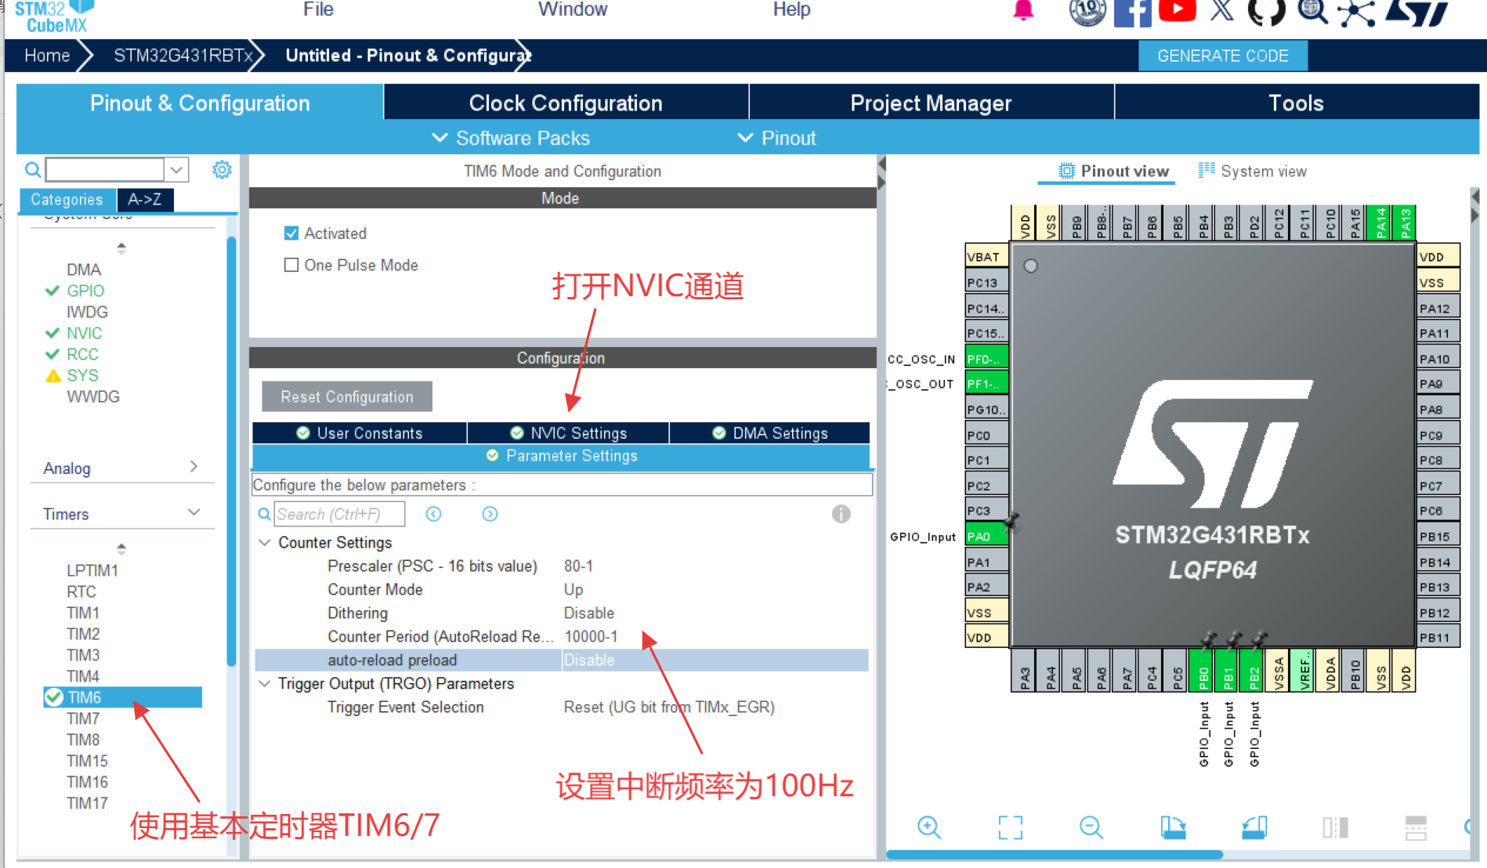Click the STM32 CubeMX logo
Image resolution: width=1487 pixels, height=868 pixels.
point(54,16)
